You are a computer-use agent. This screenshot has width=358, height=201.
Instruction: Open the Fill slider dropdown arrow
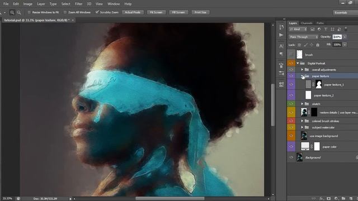pos(345,45)
